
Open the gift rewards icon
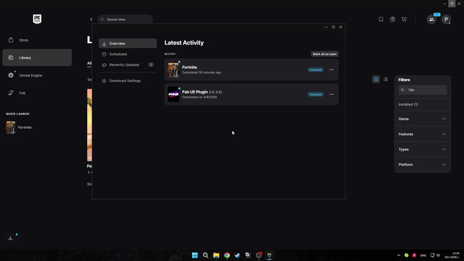(x=393, y=19)
